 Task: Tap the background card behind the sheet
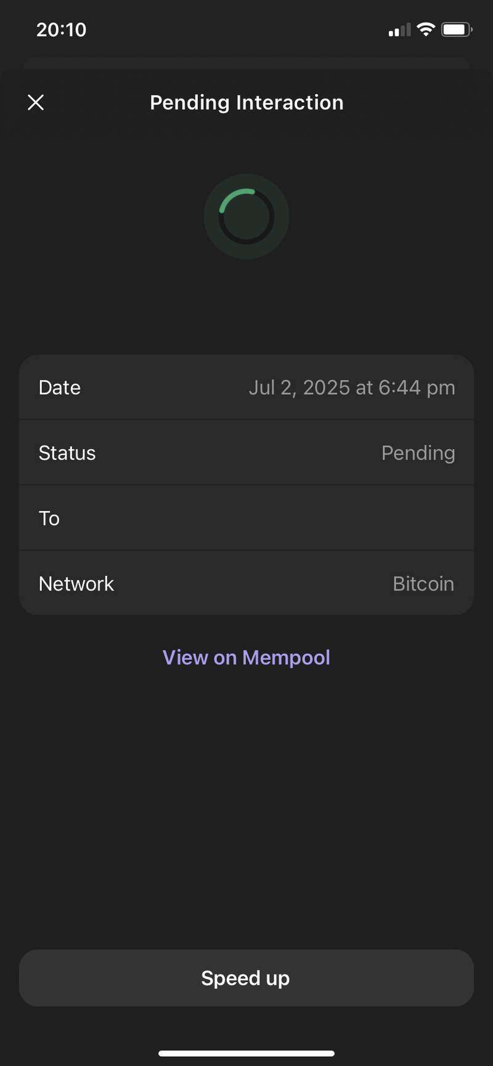[246, 62]
